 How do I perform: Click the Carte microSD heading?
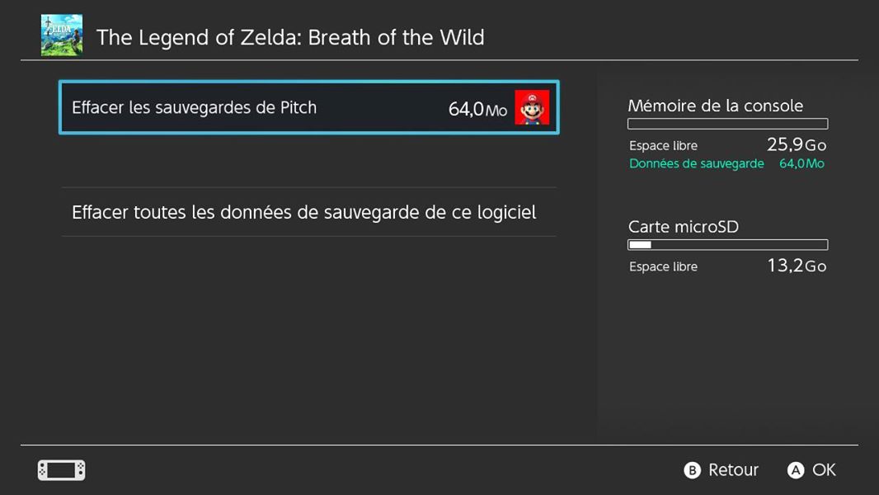[684, 227]
